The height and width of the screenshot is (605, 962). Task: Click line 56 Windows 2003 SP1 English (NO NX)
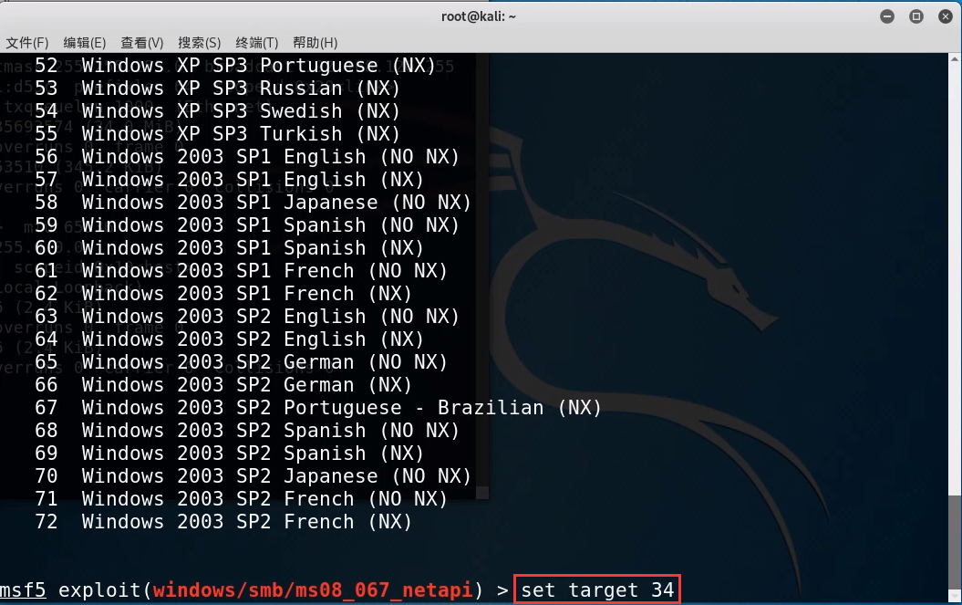246,156
